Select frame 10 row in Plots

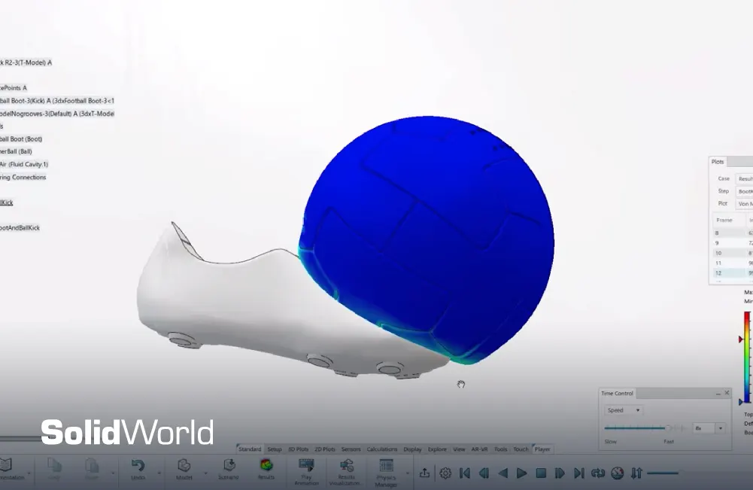731,253
